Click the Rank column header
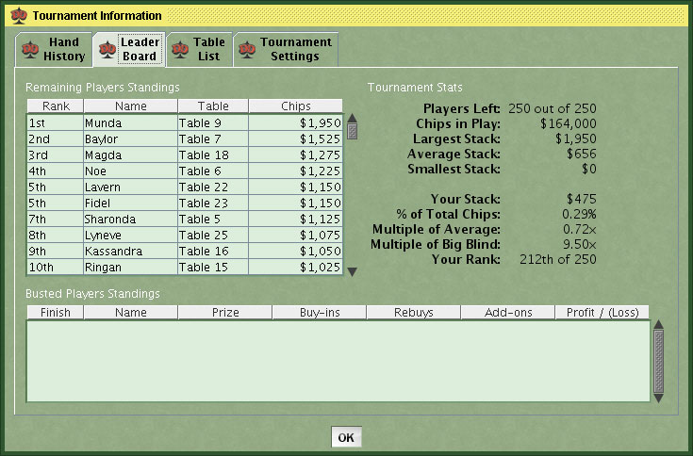 56,106
